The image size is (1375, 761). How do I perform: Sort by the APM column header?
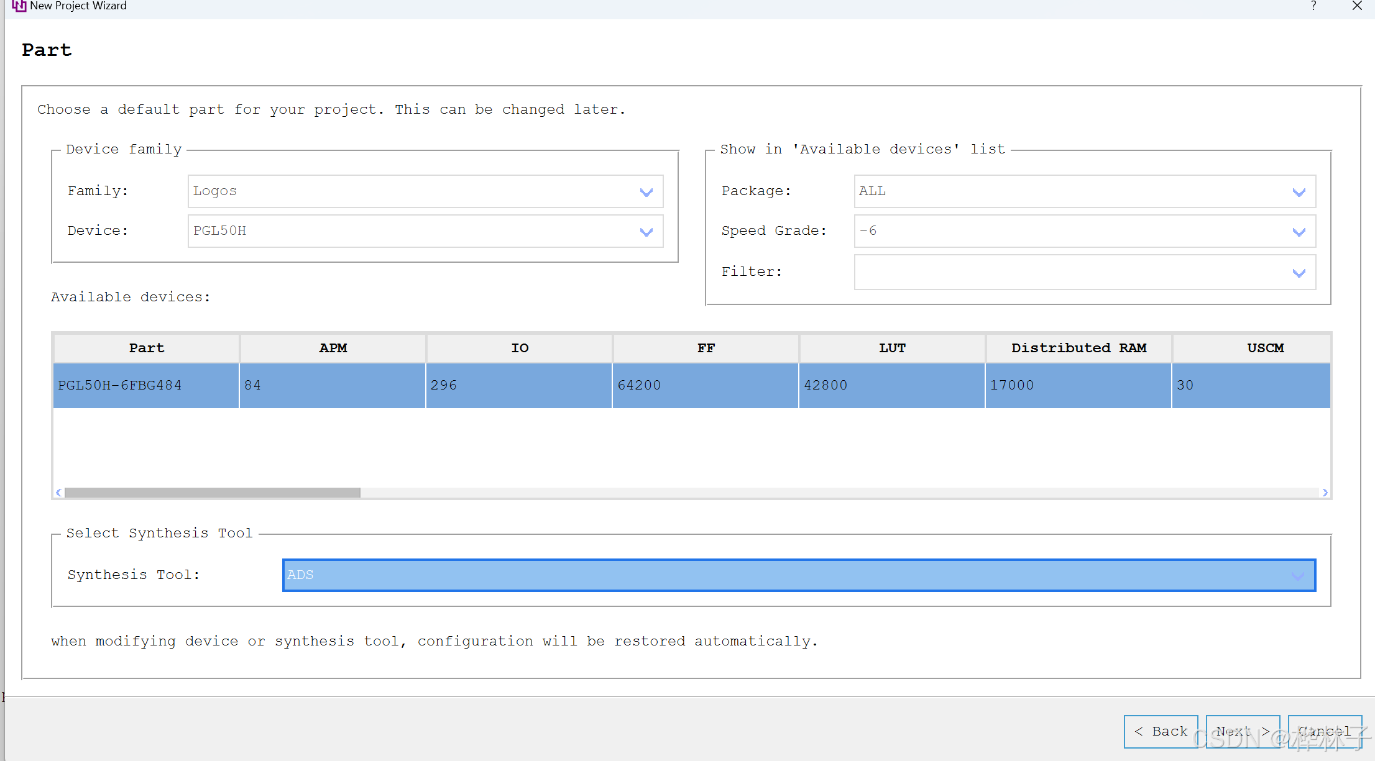(333, 348)
